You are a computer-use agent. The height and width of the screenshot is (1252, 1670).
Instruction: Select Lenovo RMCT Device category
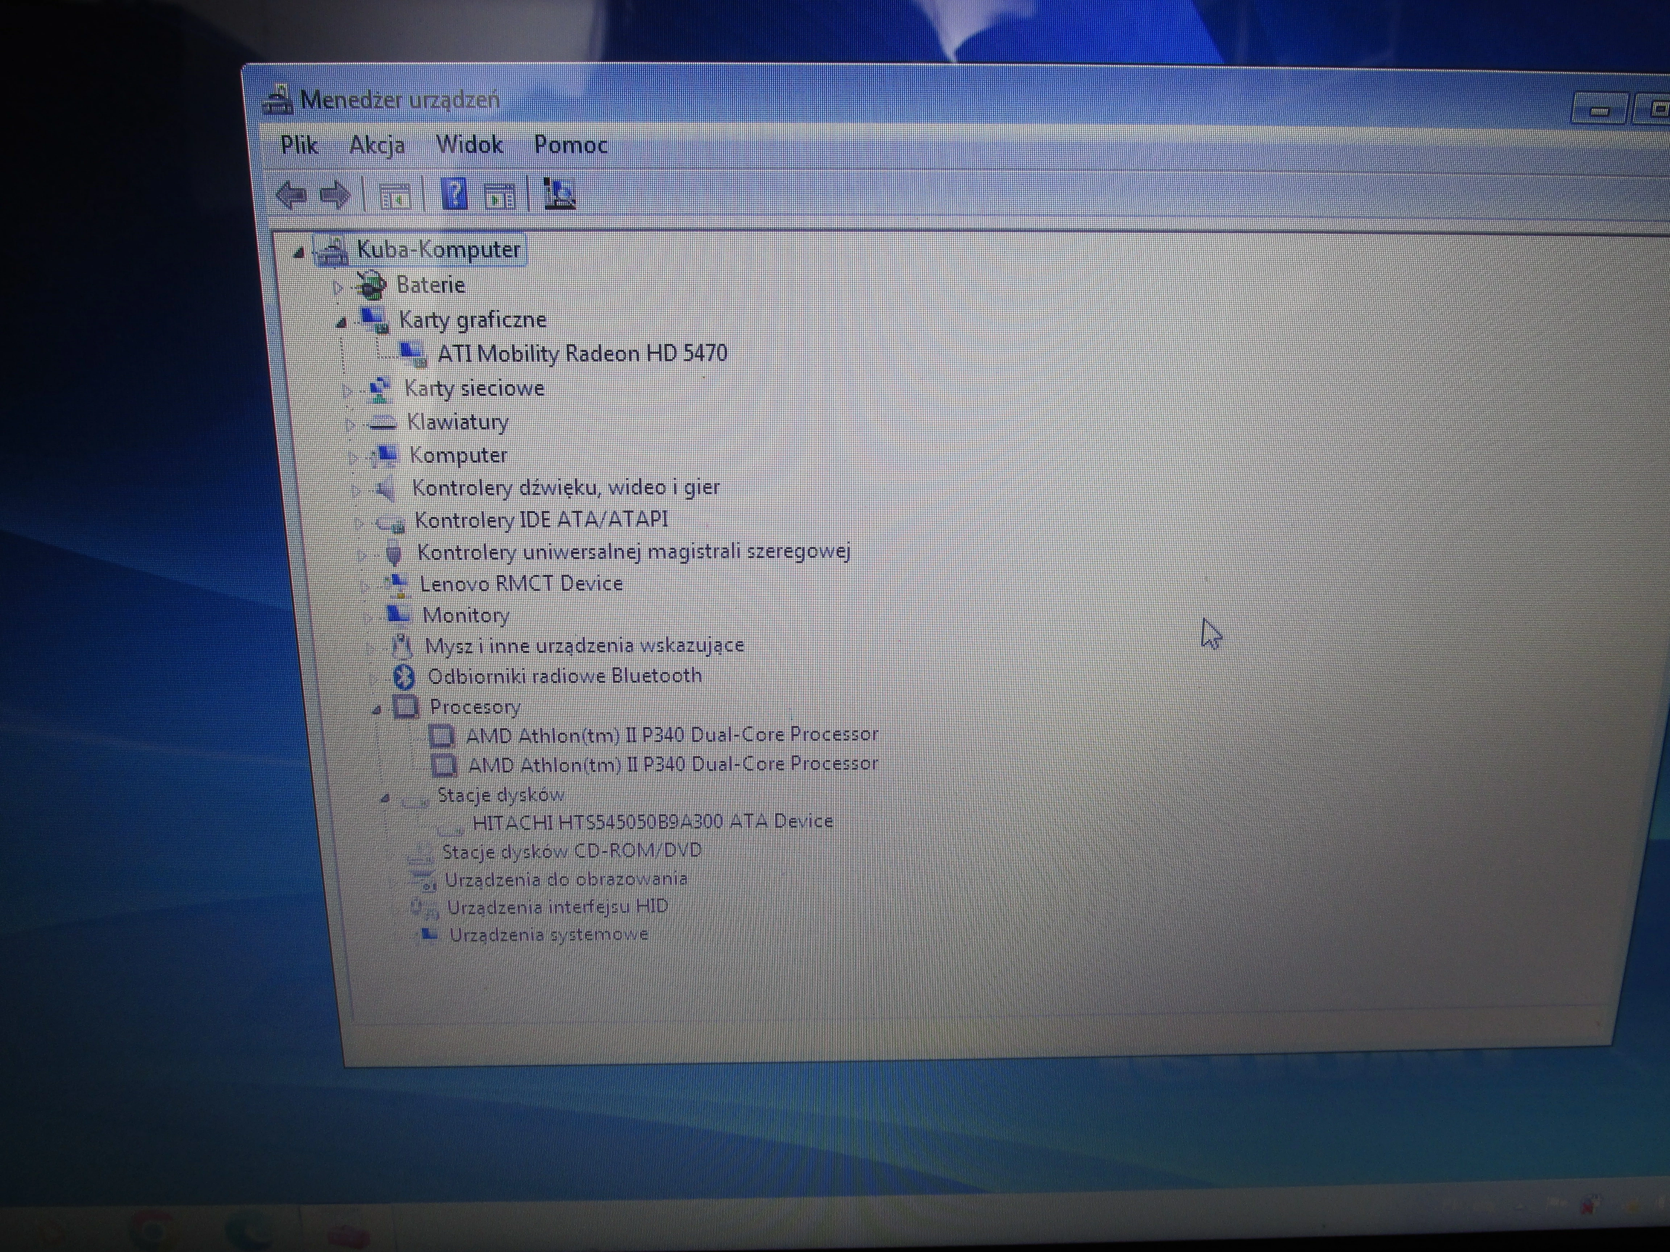(x=521, y=583)
